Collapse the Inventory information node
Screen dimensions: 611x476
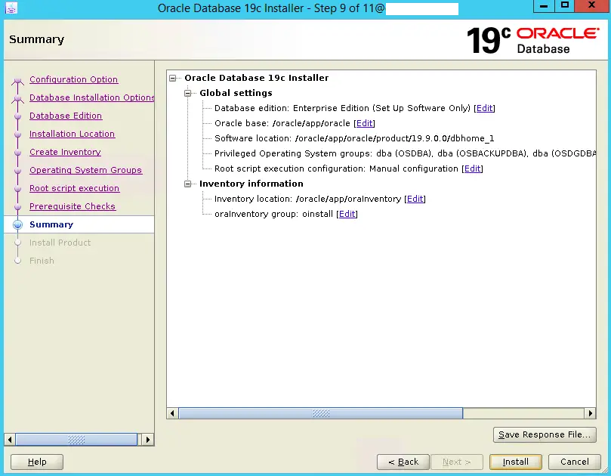[188, 184]
